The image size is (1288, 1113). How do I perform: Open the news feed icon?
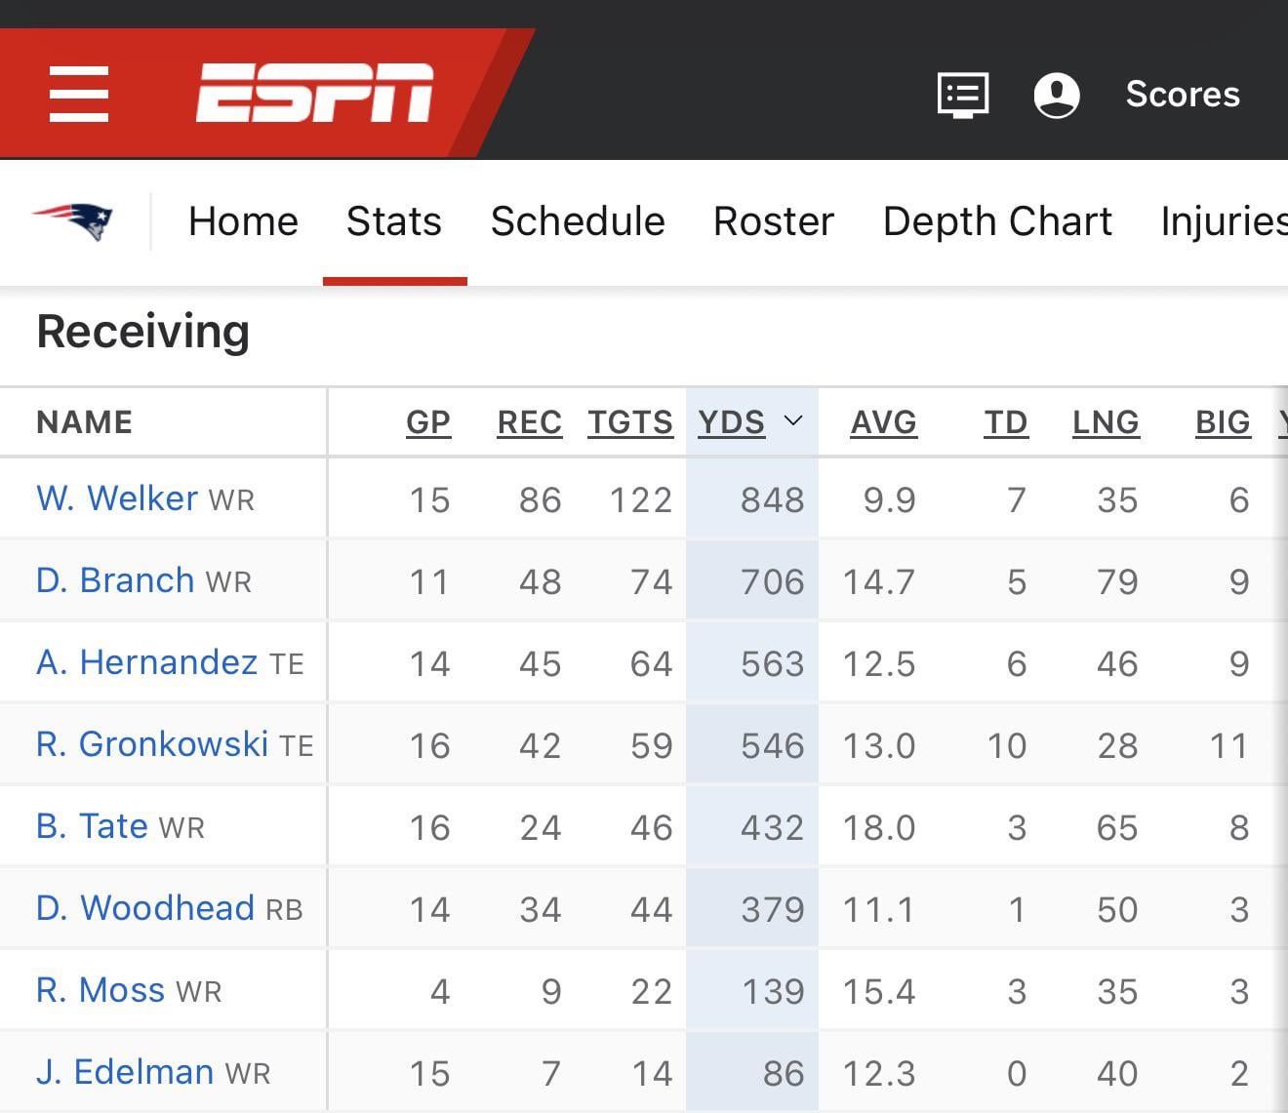click(962, 95)
